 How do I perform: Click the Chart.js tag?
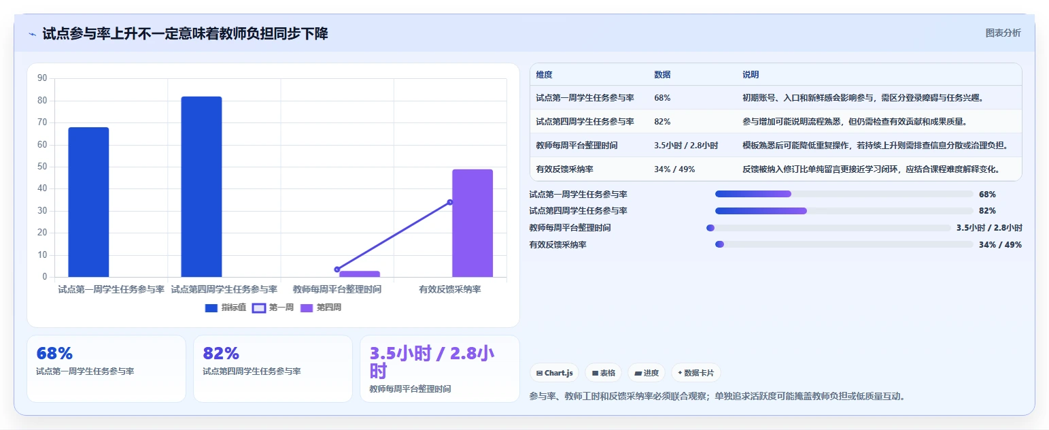[x=554, y=373]
